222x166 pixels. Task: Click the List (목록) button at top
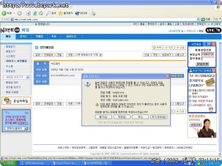pyautogui.click(x=157, y=47)
